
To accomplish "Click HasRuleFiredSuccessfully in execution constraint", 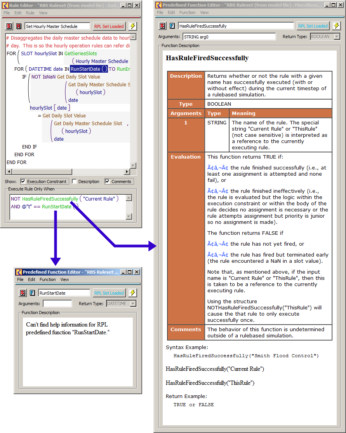I will click(x=50, y=199).
